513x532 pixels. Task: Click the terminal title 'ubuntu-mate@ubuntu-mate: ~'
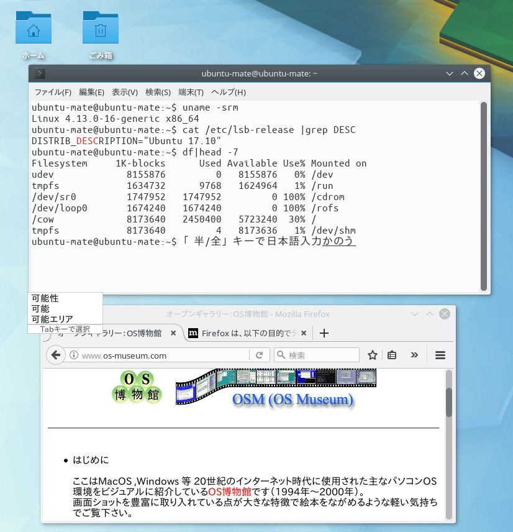pyautogui.click(x=260, y=73)
